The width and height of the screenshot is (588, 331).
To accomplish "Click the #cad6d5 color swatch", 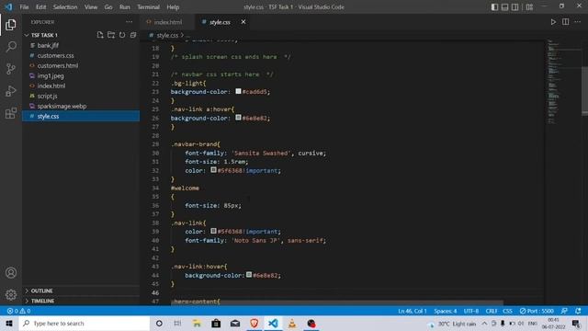I will [238, 91].
